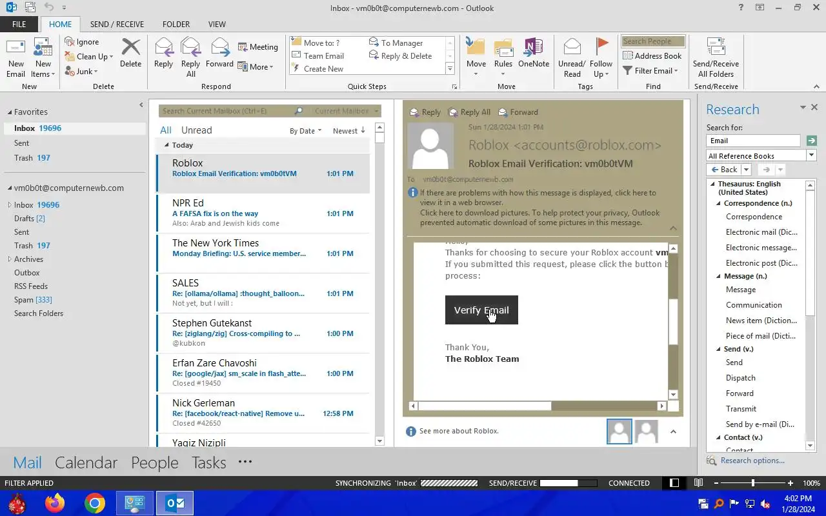The image size is (826, 516).
Task: Switch to Calendar in navigation bar
Action: pos(86,462)
